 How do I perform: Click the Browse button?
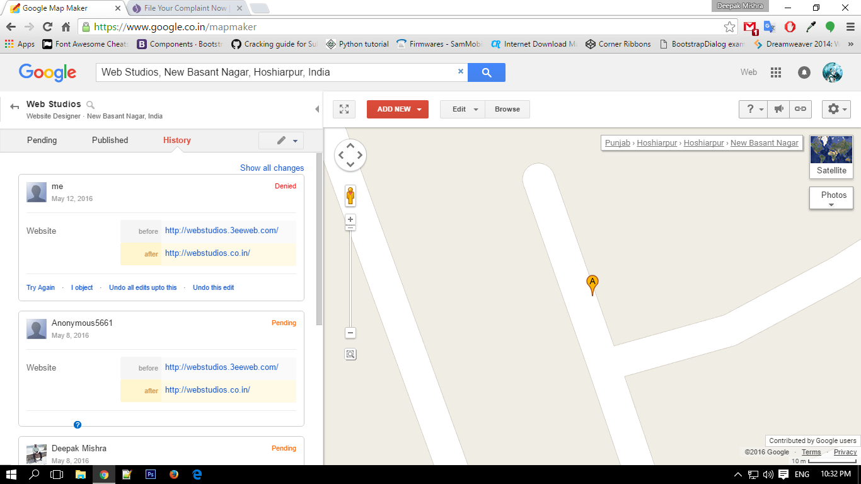pos(507,109)
